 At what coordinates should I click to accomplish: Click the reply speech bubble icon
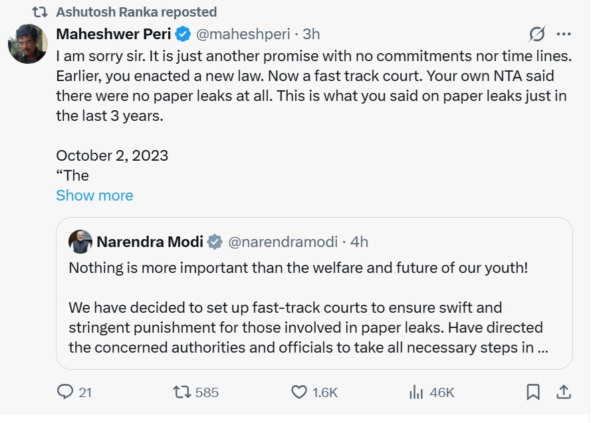[65, 392]
